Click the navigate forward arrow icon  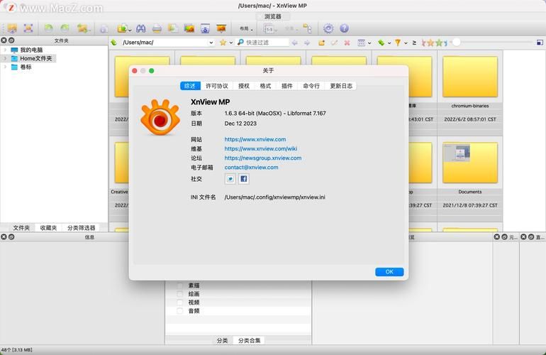click(x=307, y=43)
